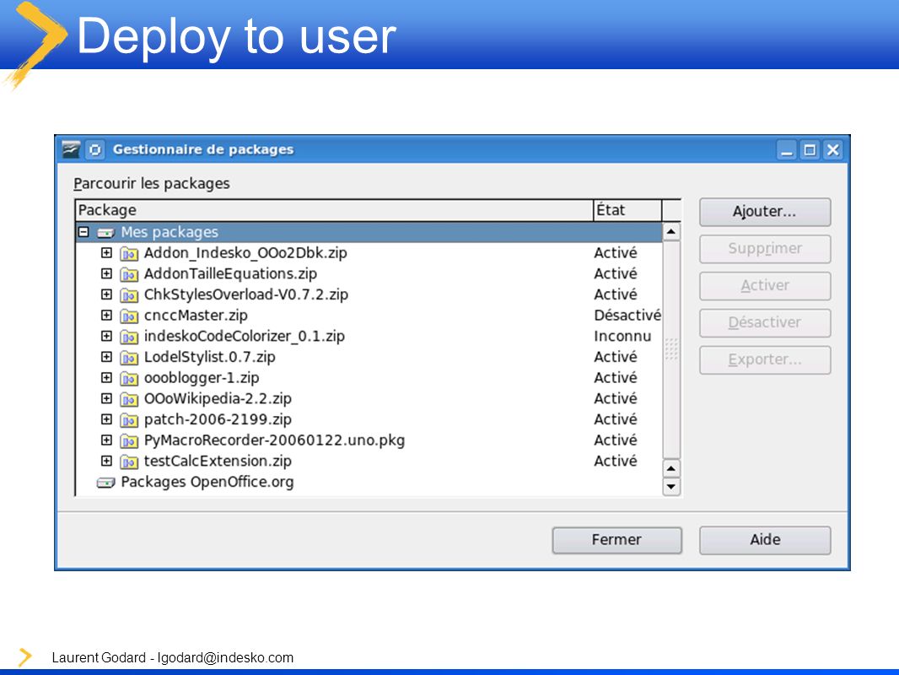Click the Activer button
The width and height of the screenshot is (899, 675).
(x=765, y=285)
